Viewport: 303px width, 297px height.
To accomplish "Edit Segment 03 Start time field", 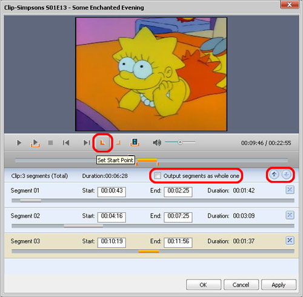I will [x=112, y=243].
